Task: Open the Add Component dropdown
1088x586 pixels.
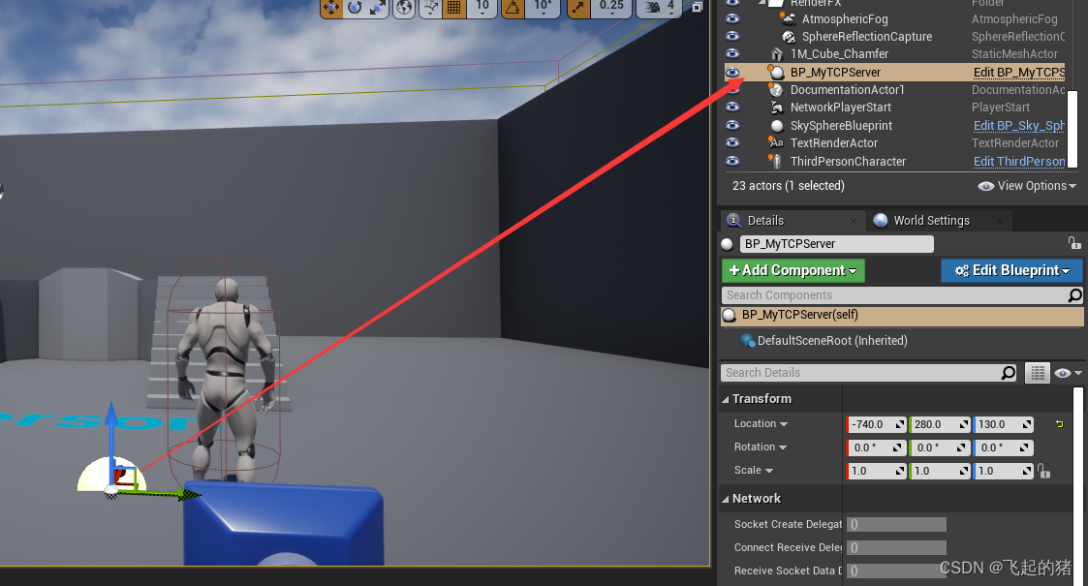Action: 793,270
